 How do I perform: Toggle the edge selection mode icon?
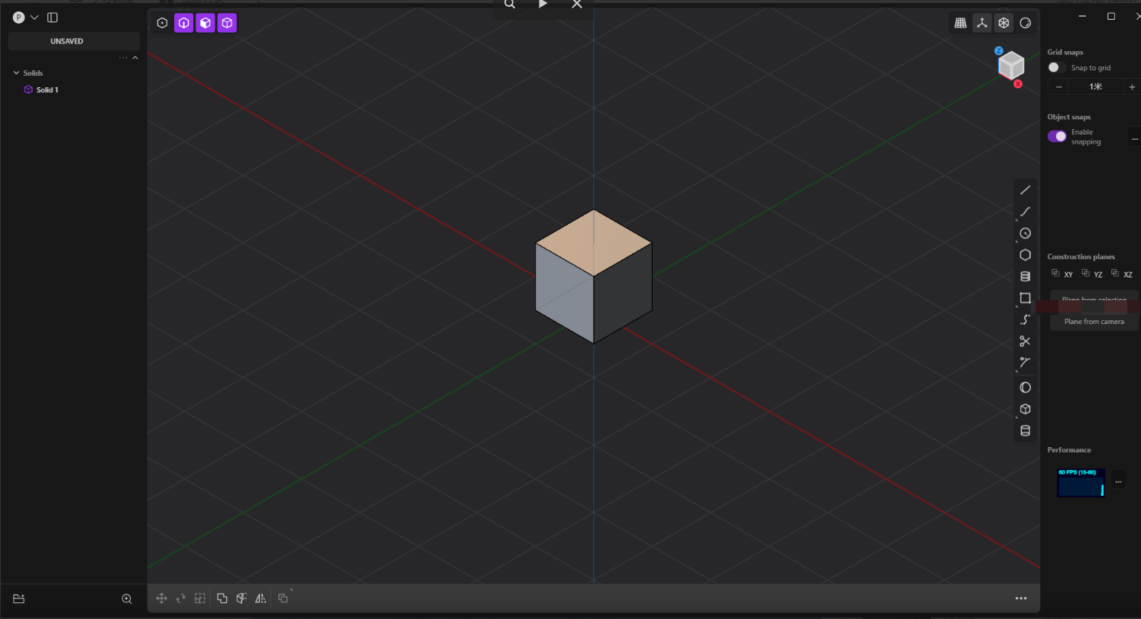pyautogui.click(x=183, y=23)
